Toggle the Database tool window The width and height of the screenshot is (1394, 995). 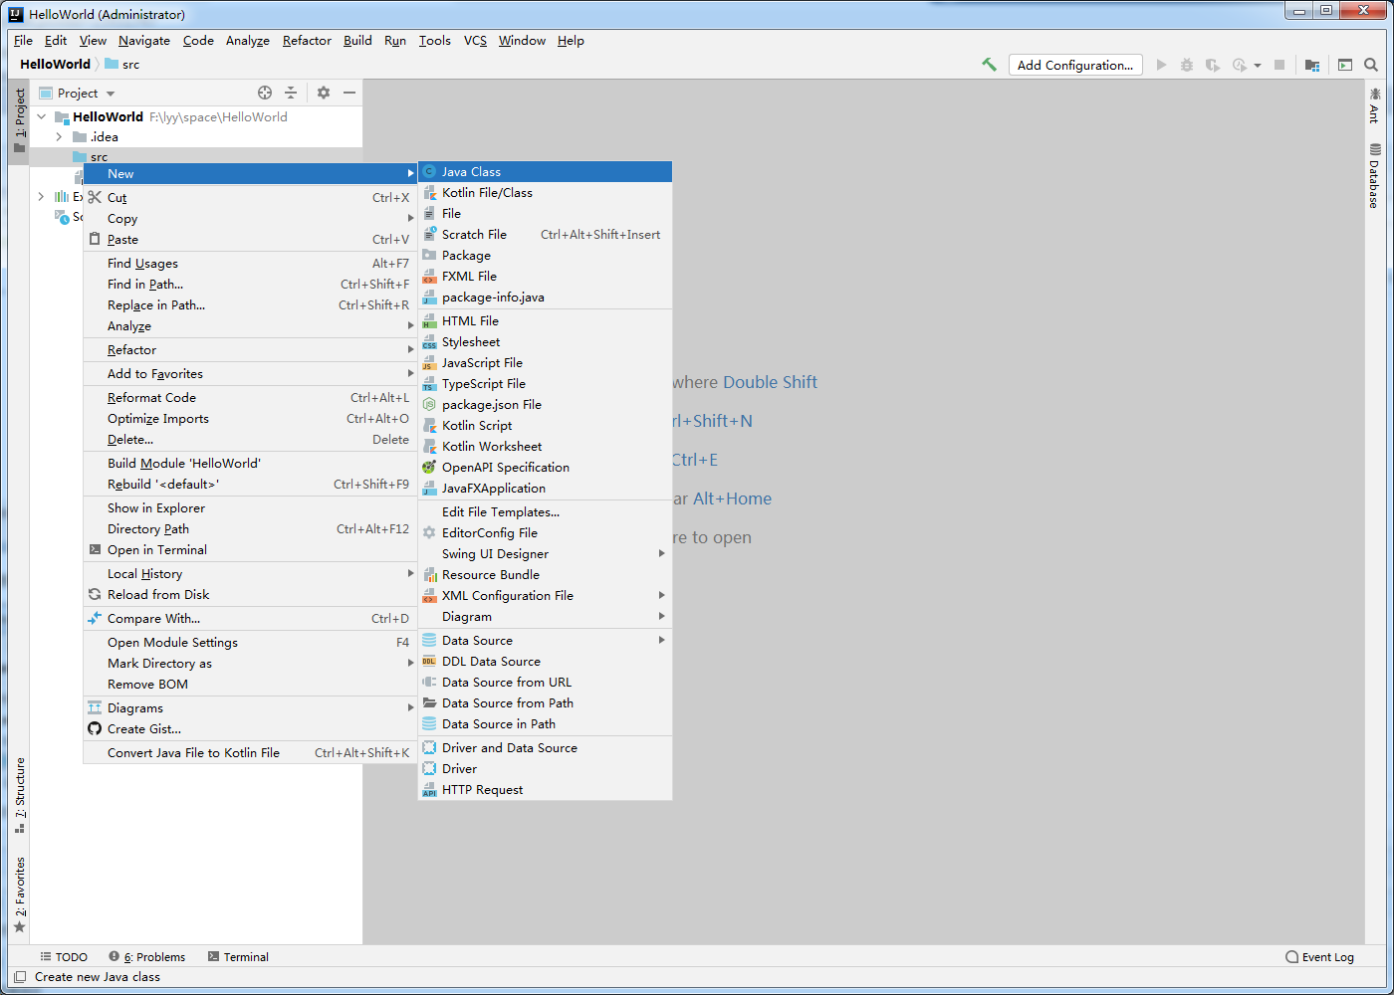1374,176
